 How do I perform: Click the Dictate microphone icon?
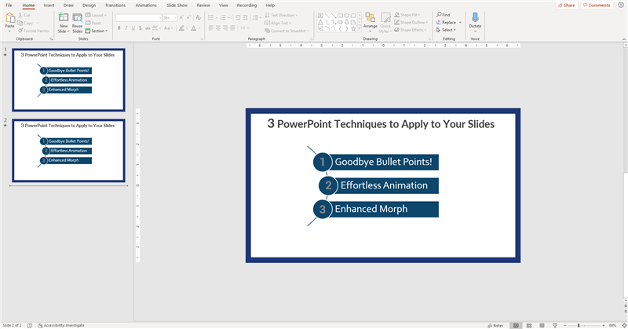click(x=475, y=18)
